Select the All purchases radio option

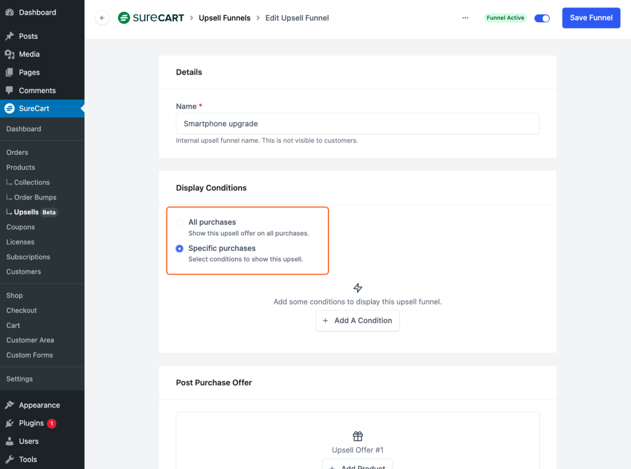(x=179, y=222)
